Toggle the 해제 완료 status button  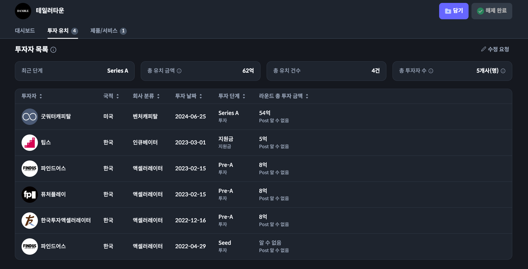(492, 11)
